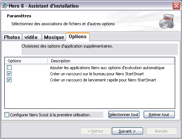Enable adding Nero apps to autoplay options
This screenshot has height=139, width=182.
[9, 68]
